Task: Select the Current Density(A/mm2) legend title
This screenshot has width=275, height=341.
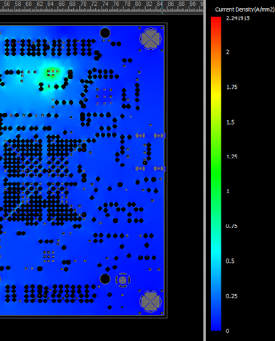Action: 245,9
